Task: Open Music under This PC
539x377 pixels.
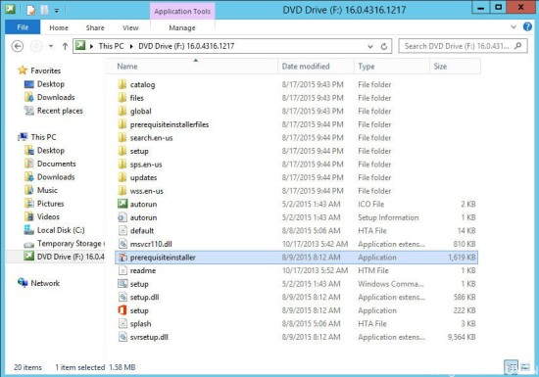Action: point(47,190)
